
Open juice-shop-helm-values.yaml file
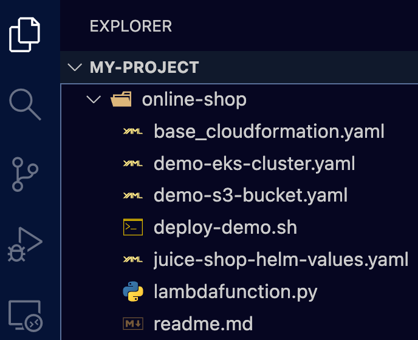281,259
